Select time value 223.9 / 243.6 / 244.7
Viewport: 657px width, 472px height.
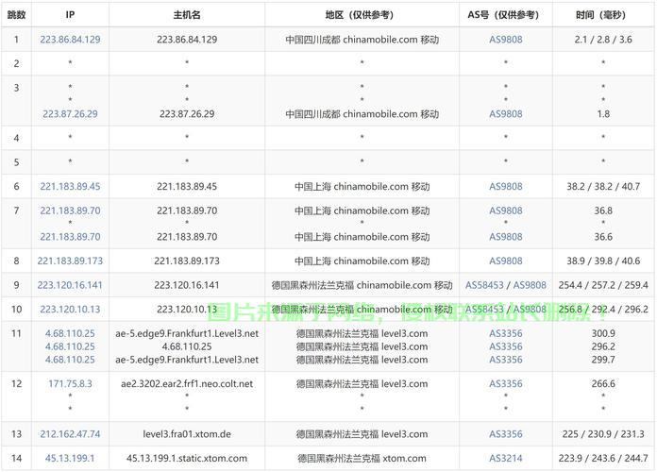point(603,458)
